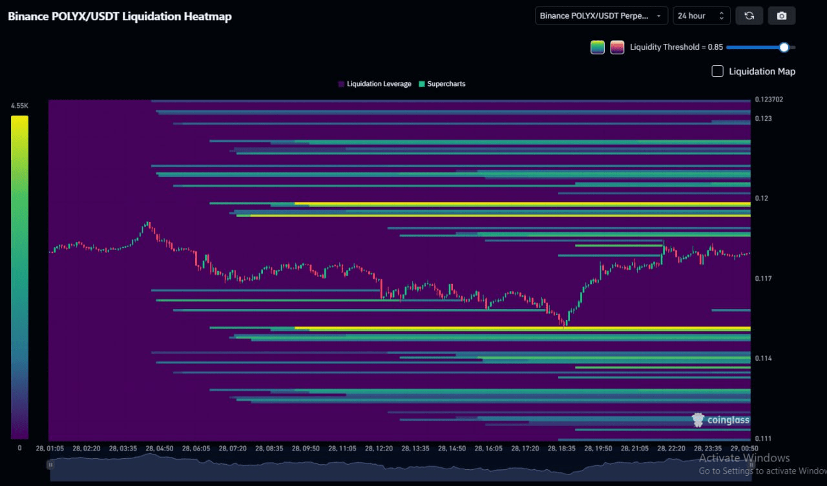Click the 28, 04:50 time axis label

[160, 448]
